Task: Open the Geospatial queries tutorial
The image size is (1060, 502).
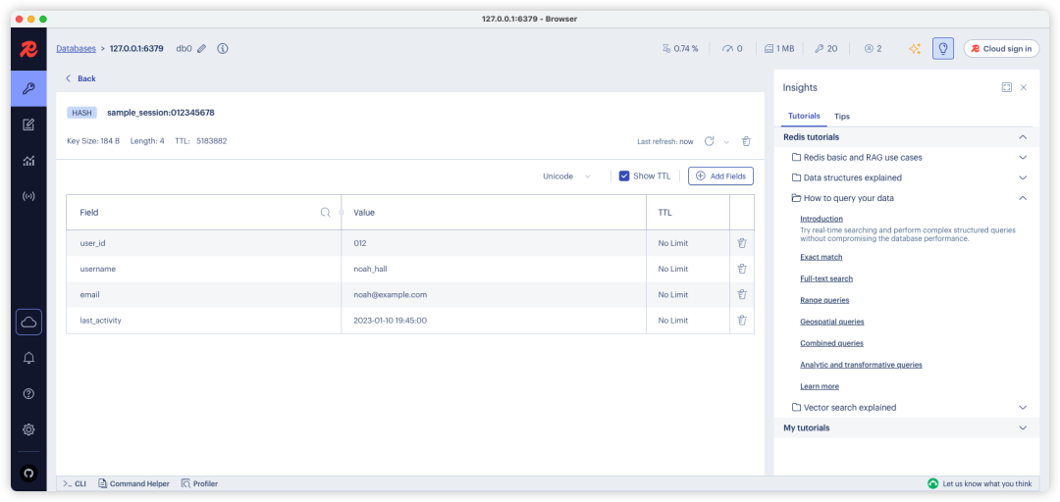Action: click(832, 322)
